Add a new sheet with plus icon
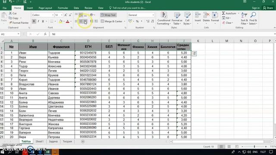Viewport: 276px width, 155px height. (83, 142)
